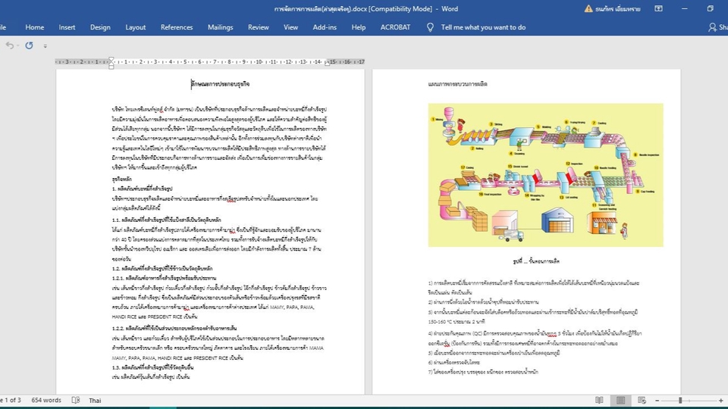
Task: Click the '1.3.' subheading line
Action: 152,367
